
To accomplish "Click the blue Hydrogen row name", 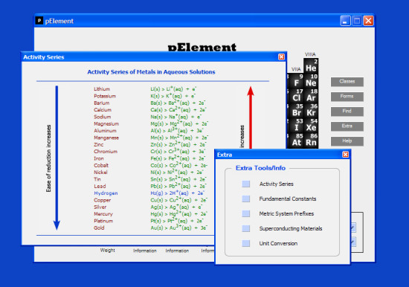I will [x=106, y=193].
